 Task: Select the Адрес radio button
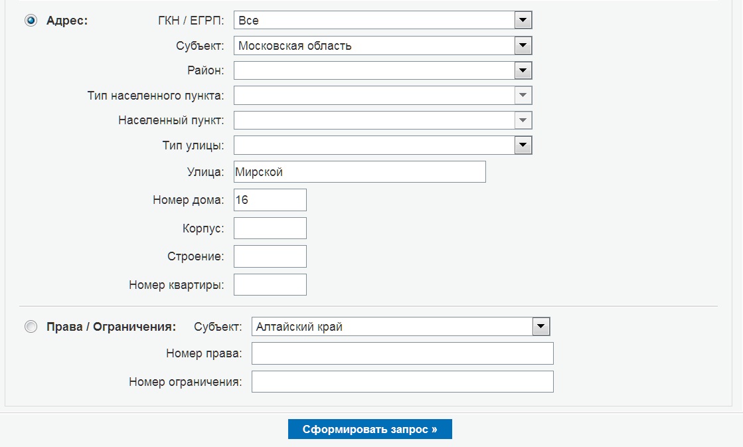click(31, 21)
